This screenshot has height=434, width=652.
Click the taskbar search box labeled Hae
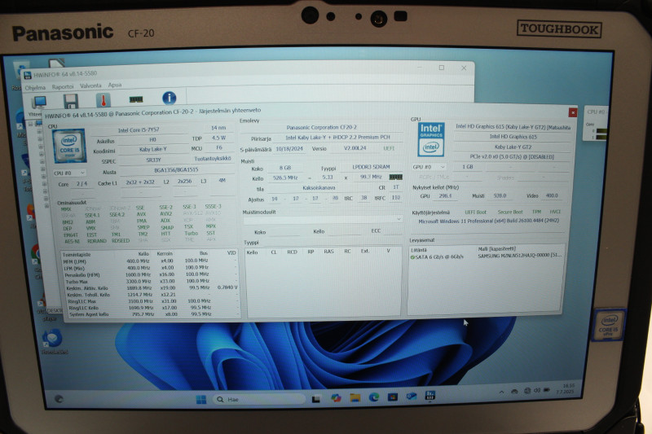258,400
